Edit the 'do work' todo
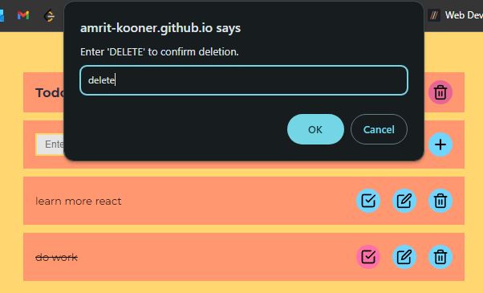Image resolution: width=483 pixels, height=293 pixels. (x=404, y=257)
